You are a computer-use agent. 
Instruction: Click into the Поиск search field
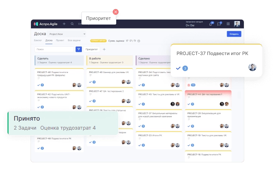54,49
